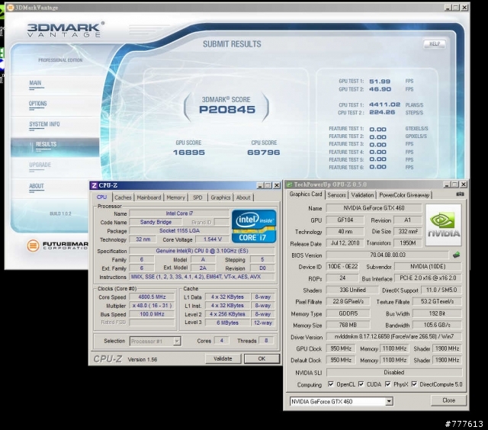Click the CPU TEST 1 value 4411.02
This screenshot has height=430, width=488.
[x=384, y=104]
